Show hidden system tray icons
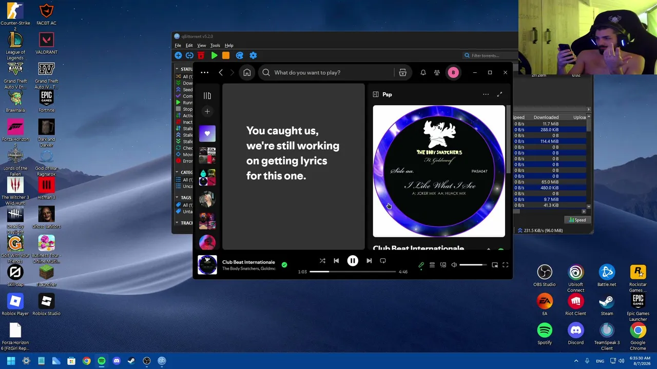 point(576,361)
